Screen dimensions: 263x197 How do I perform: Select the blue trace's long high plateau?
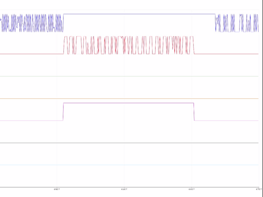coord(140,14)
